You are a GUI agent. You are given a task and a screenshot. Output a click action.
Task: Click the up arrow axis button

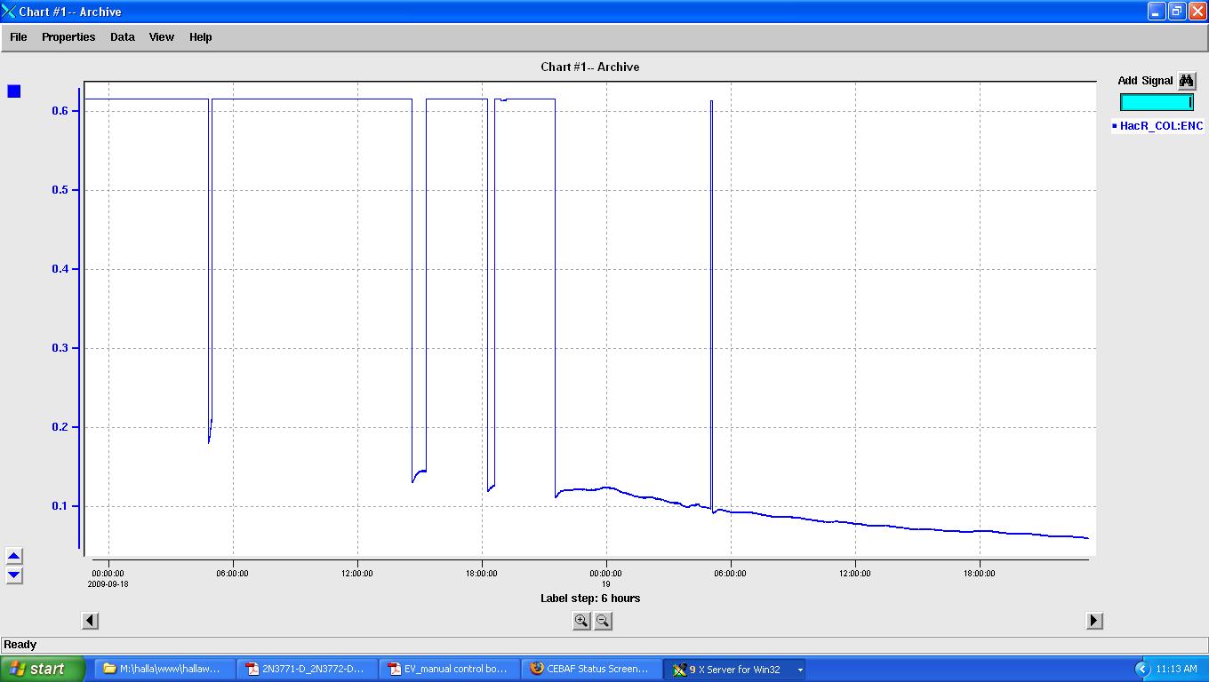[x=14, y=557]
